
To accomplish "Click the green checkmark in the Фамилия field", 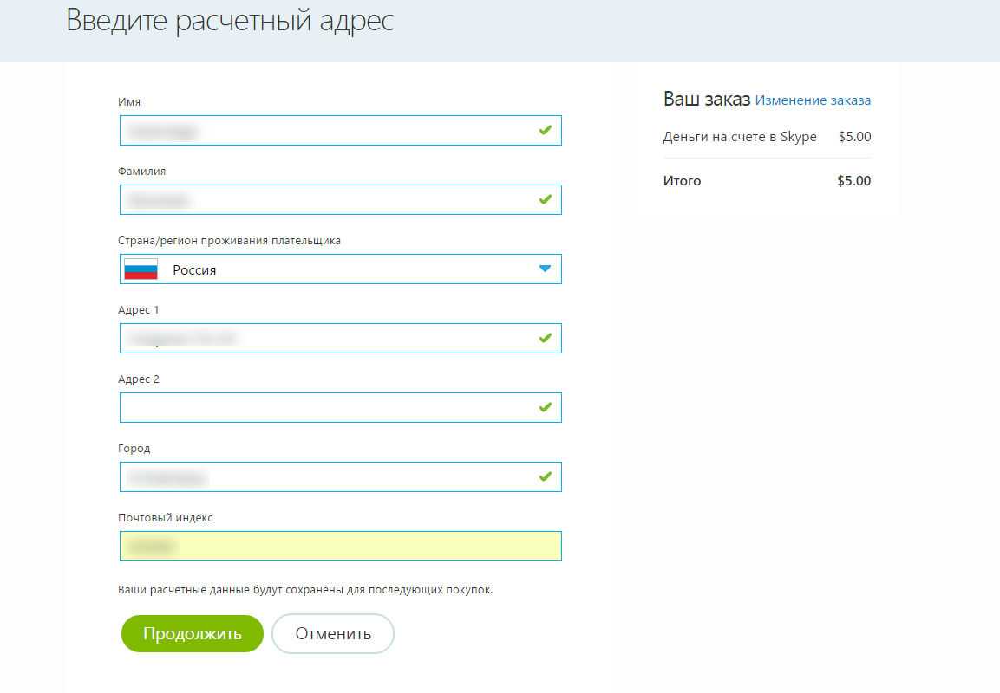I will [545, 199].
